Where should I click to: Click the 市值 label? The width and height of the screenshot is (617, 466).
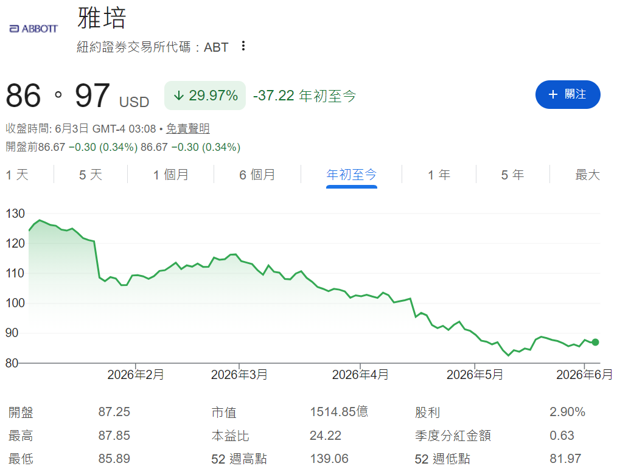pos(224,412)
